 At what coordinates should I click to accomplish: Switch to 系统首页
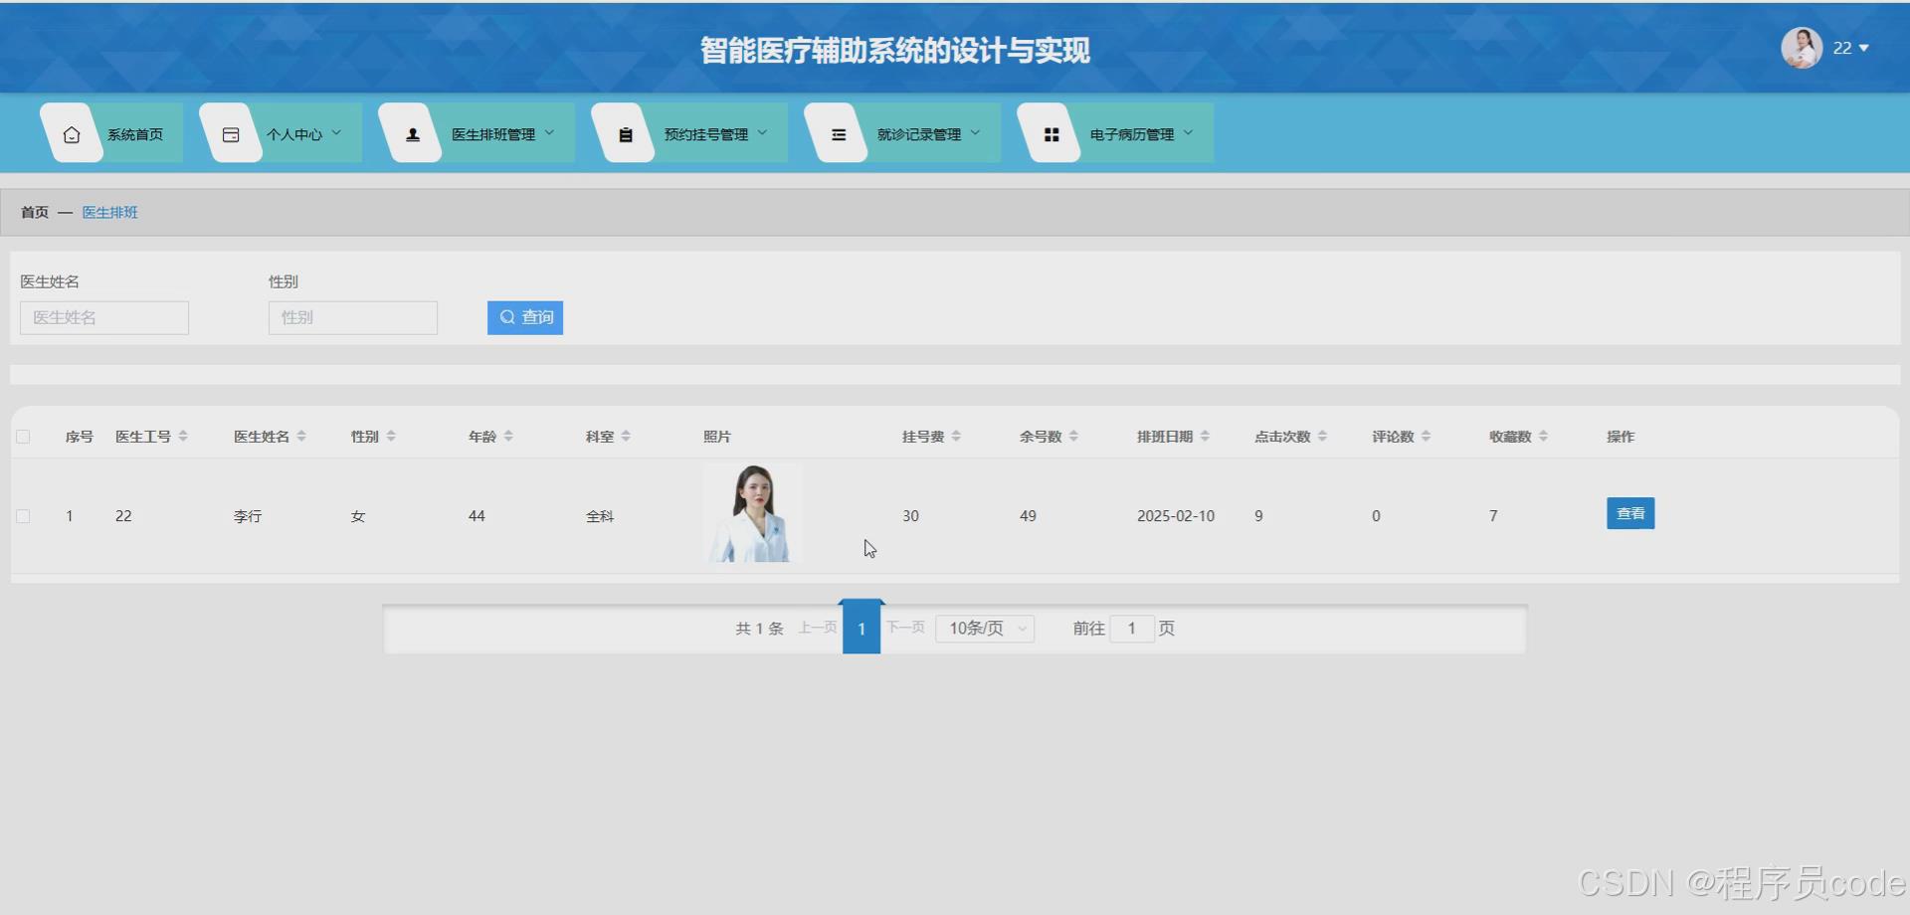pos(135,132)
